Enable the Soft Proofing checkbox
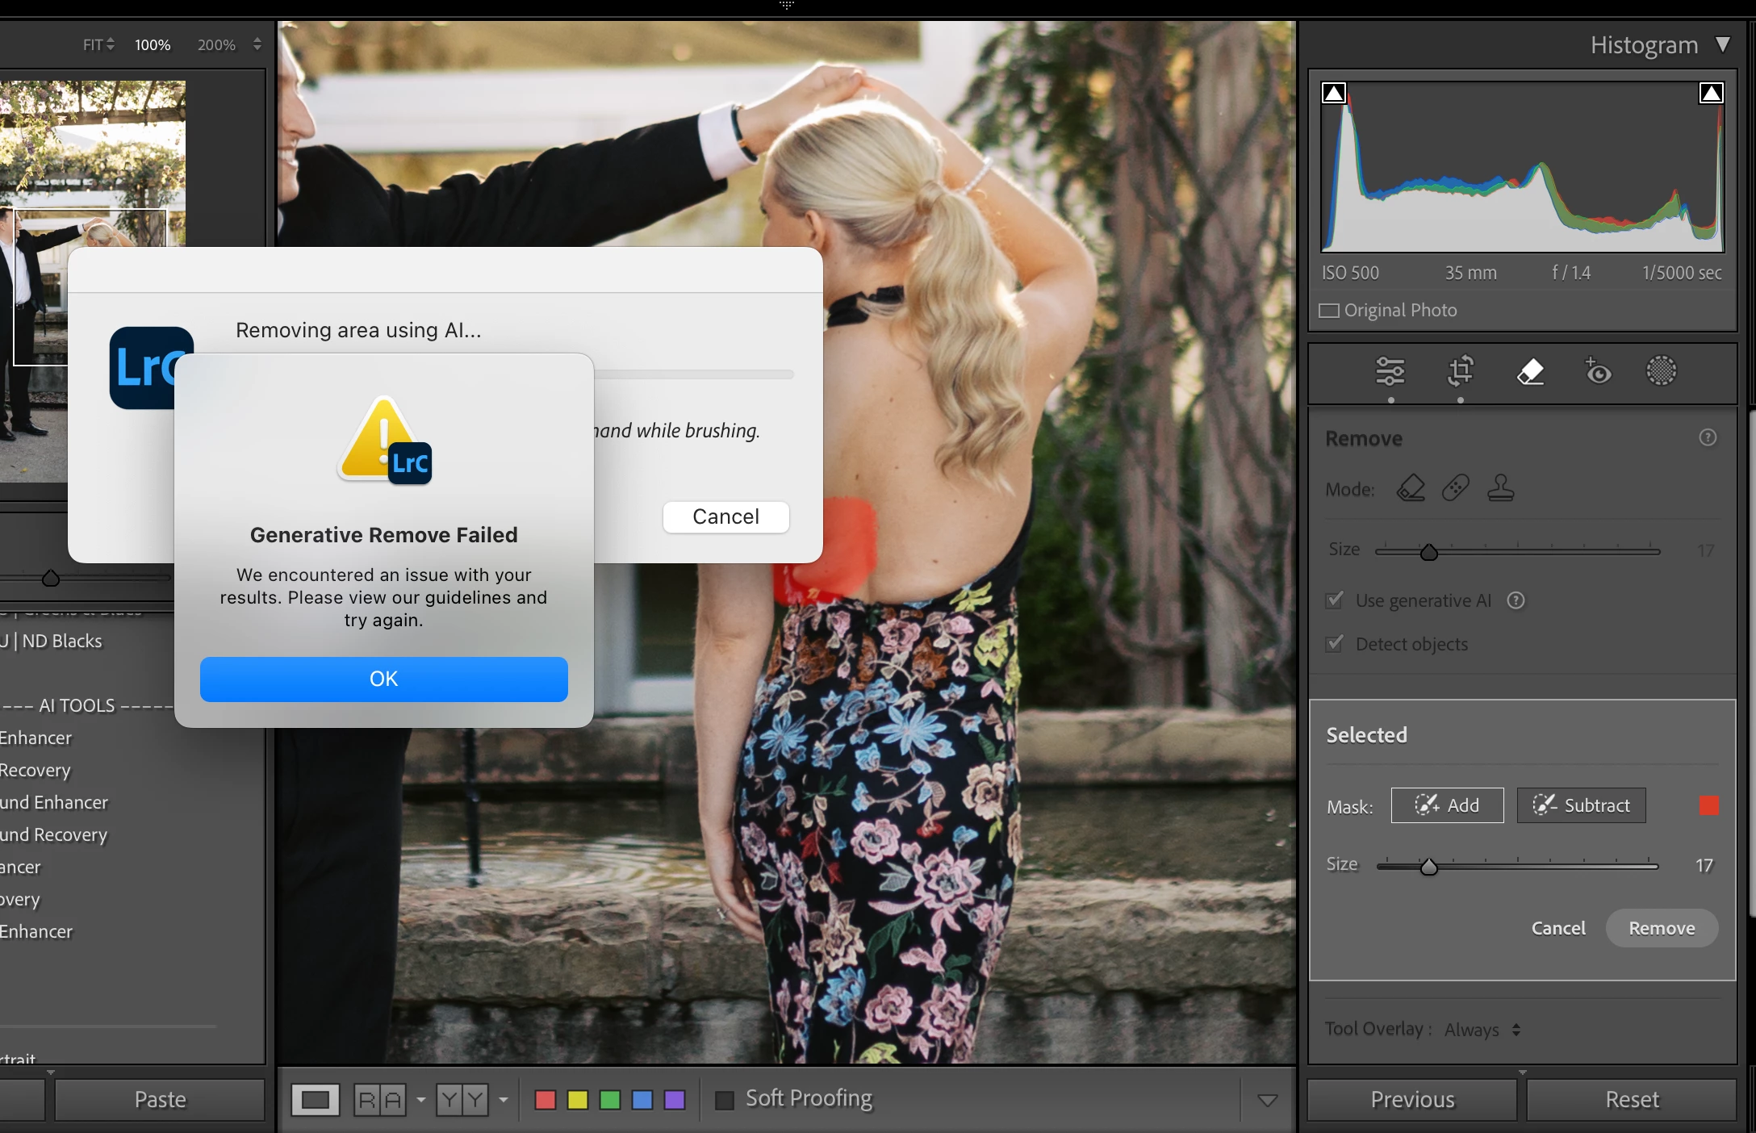The image size is (1756, 1133). pos(725,1100)
